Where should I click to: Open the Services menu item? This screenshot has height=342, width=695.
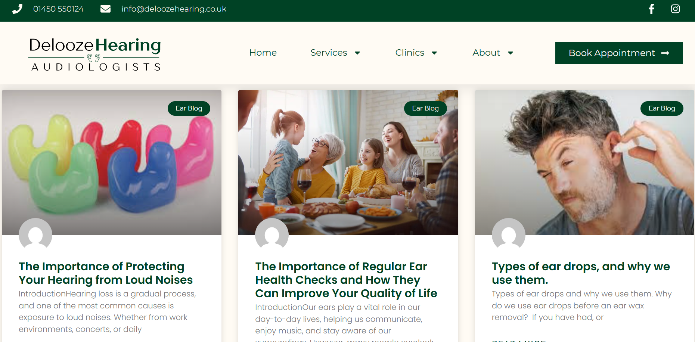point(329,53)
